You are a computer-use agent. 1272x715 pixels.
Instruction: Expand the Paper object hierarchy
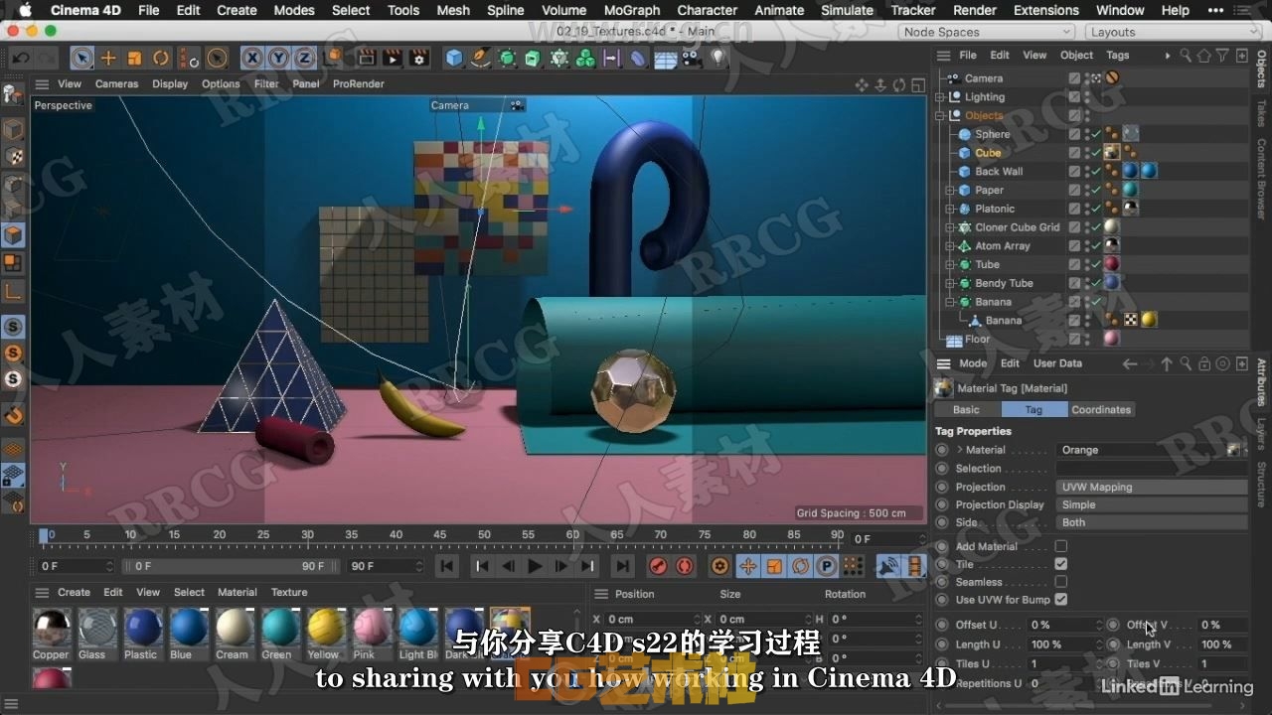951,190
